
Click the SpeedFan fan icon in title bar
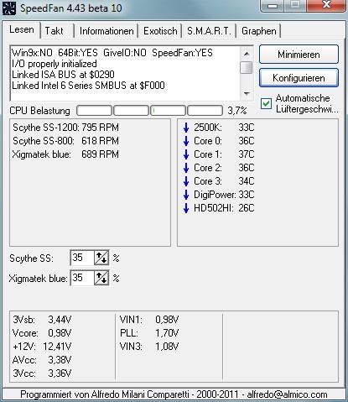8,8
